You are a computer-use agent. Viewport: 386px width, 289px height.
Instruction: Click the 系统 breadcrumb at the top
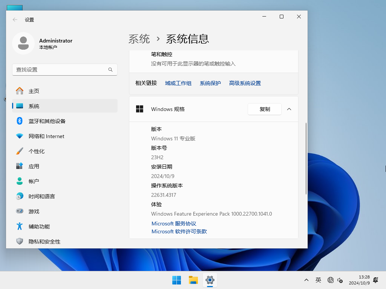(139, 39)
